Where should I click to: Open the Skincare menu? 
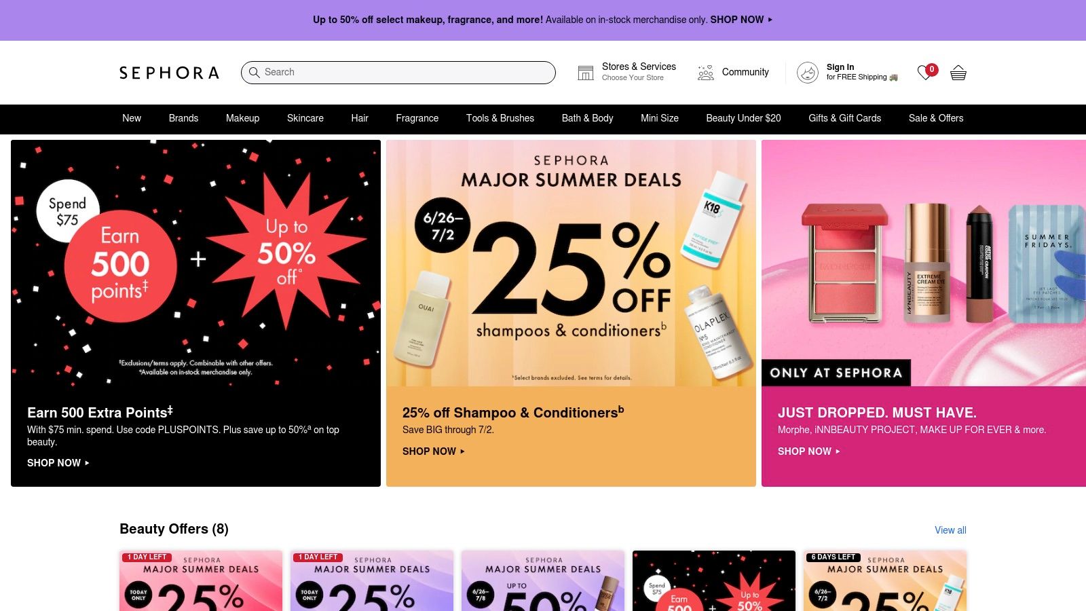[x=305, y=118]
